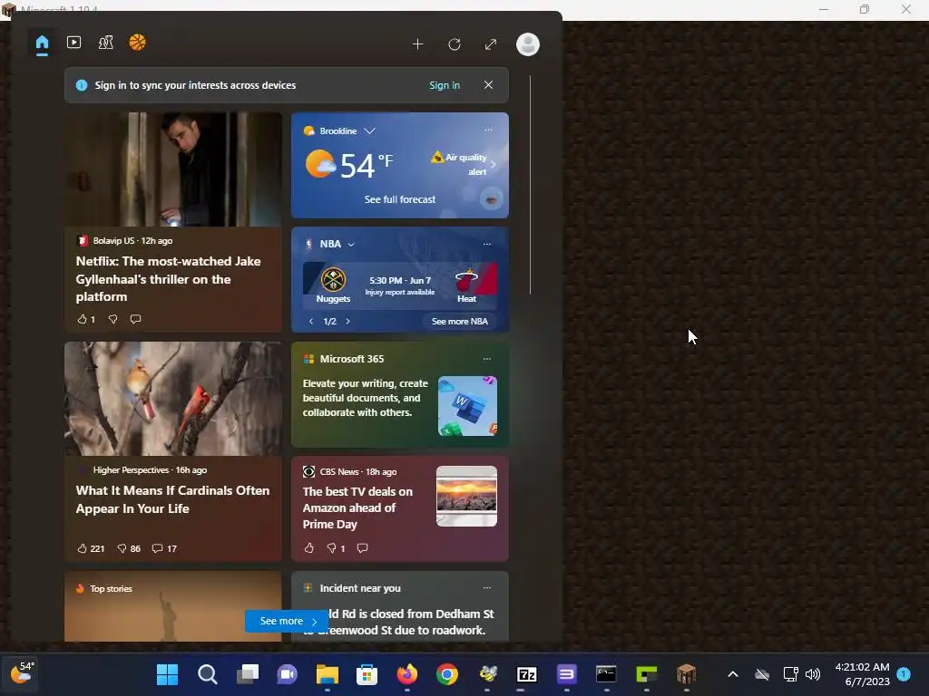Launch Firefox from taskbar
The height and width of the screenshot is (696, 929).
[x=407, y=674]
